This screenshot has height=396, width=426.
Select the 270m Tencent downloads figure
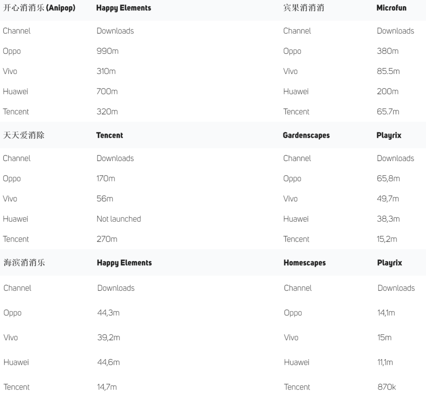click(x=107, y=239)
